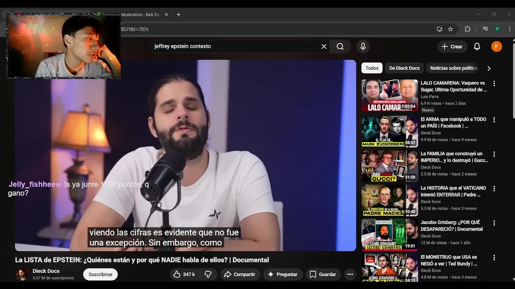Viewport: 515px width, 289px height.
Task: Open title 'La FAMILIA que construyó un IMPERIO'
Action: tap(454, 157)
